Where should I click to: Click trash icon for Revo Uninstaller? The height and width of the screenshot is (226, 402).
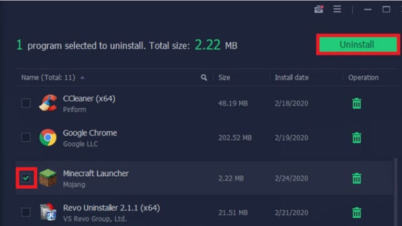tap(356, 212)
